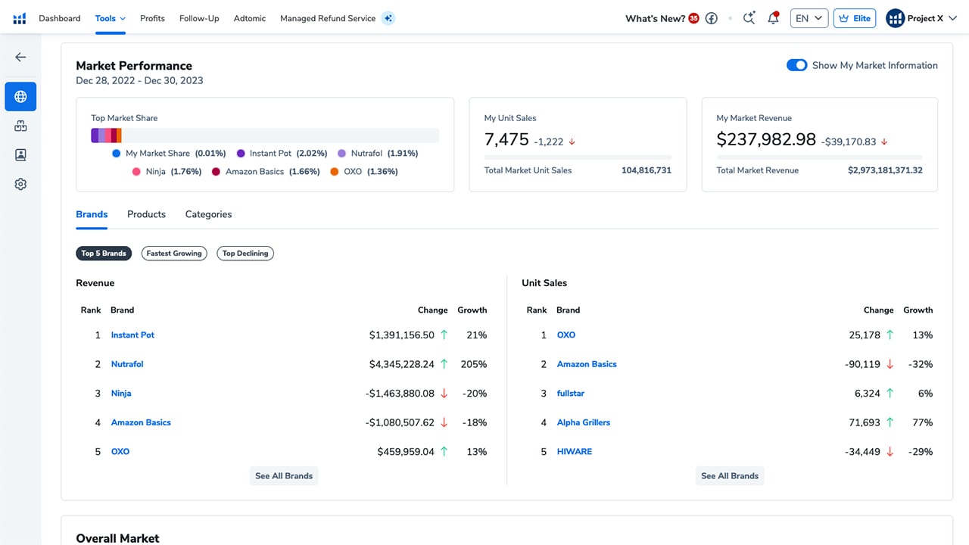Click green up arrow in Instant Pot row
The height and width of the screenshot is (545, 969).
click(x=444, y=335)
